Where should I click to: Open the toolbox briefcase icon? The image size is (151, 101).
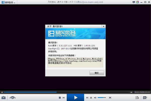4,98
